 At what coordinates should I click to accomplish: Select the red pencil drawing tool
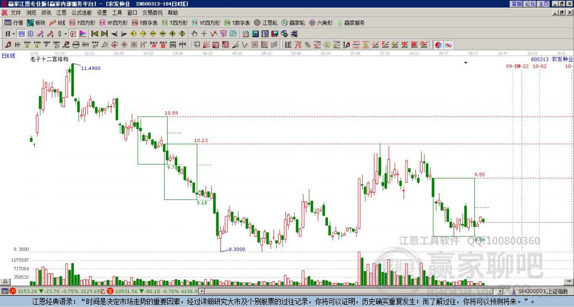[x=8, y=45]
